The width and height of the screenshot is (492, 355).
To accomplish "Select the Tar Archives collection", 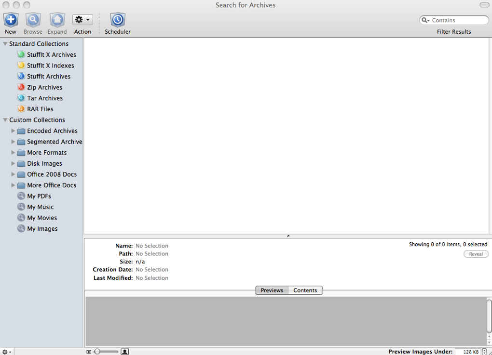I will [x=44, y=98].
